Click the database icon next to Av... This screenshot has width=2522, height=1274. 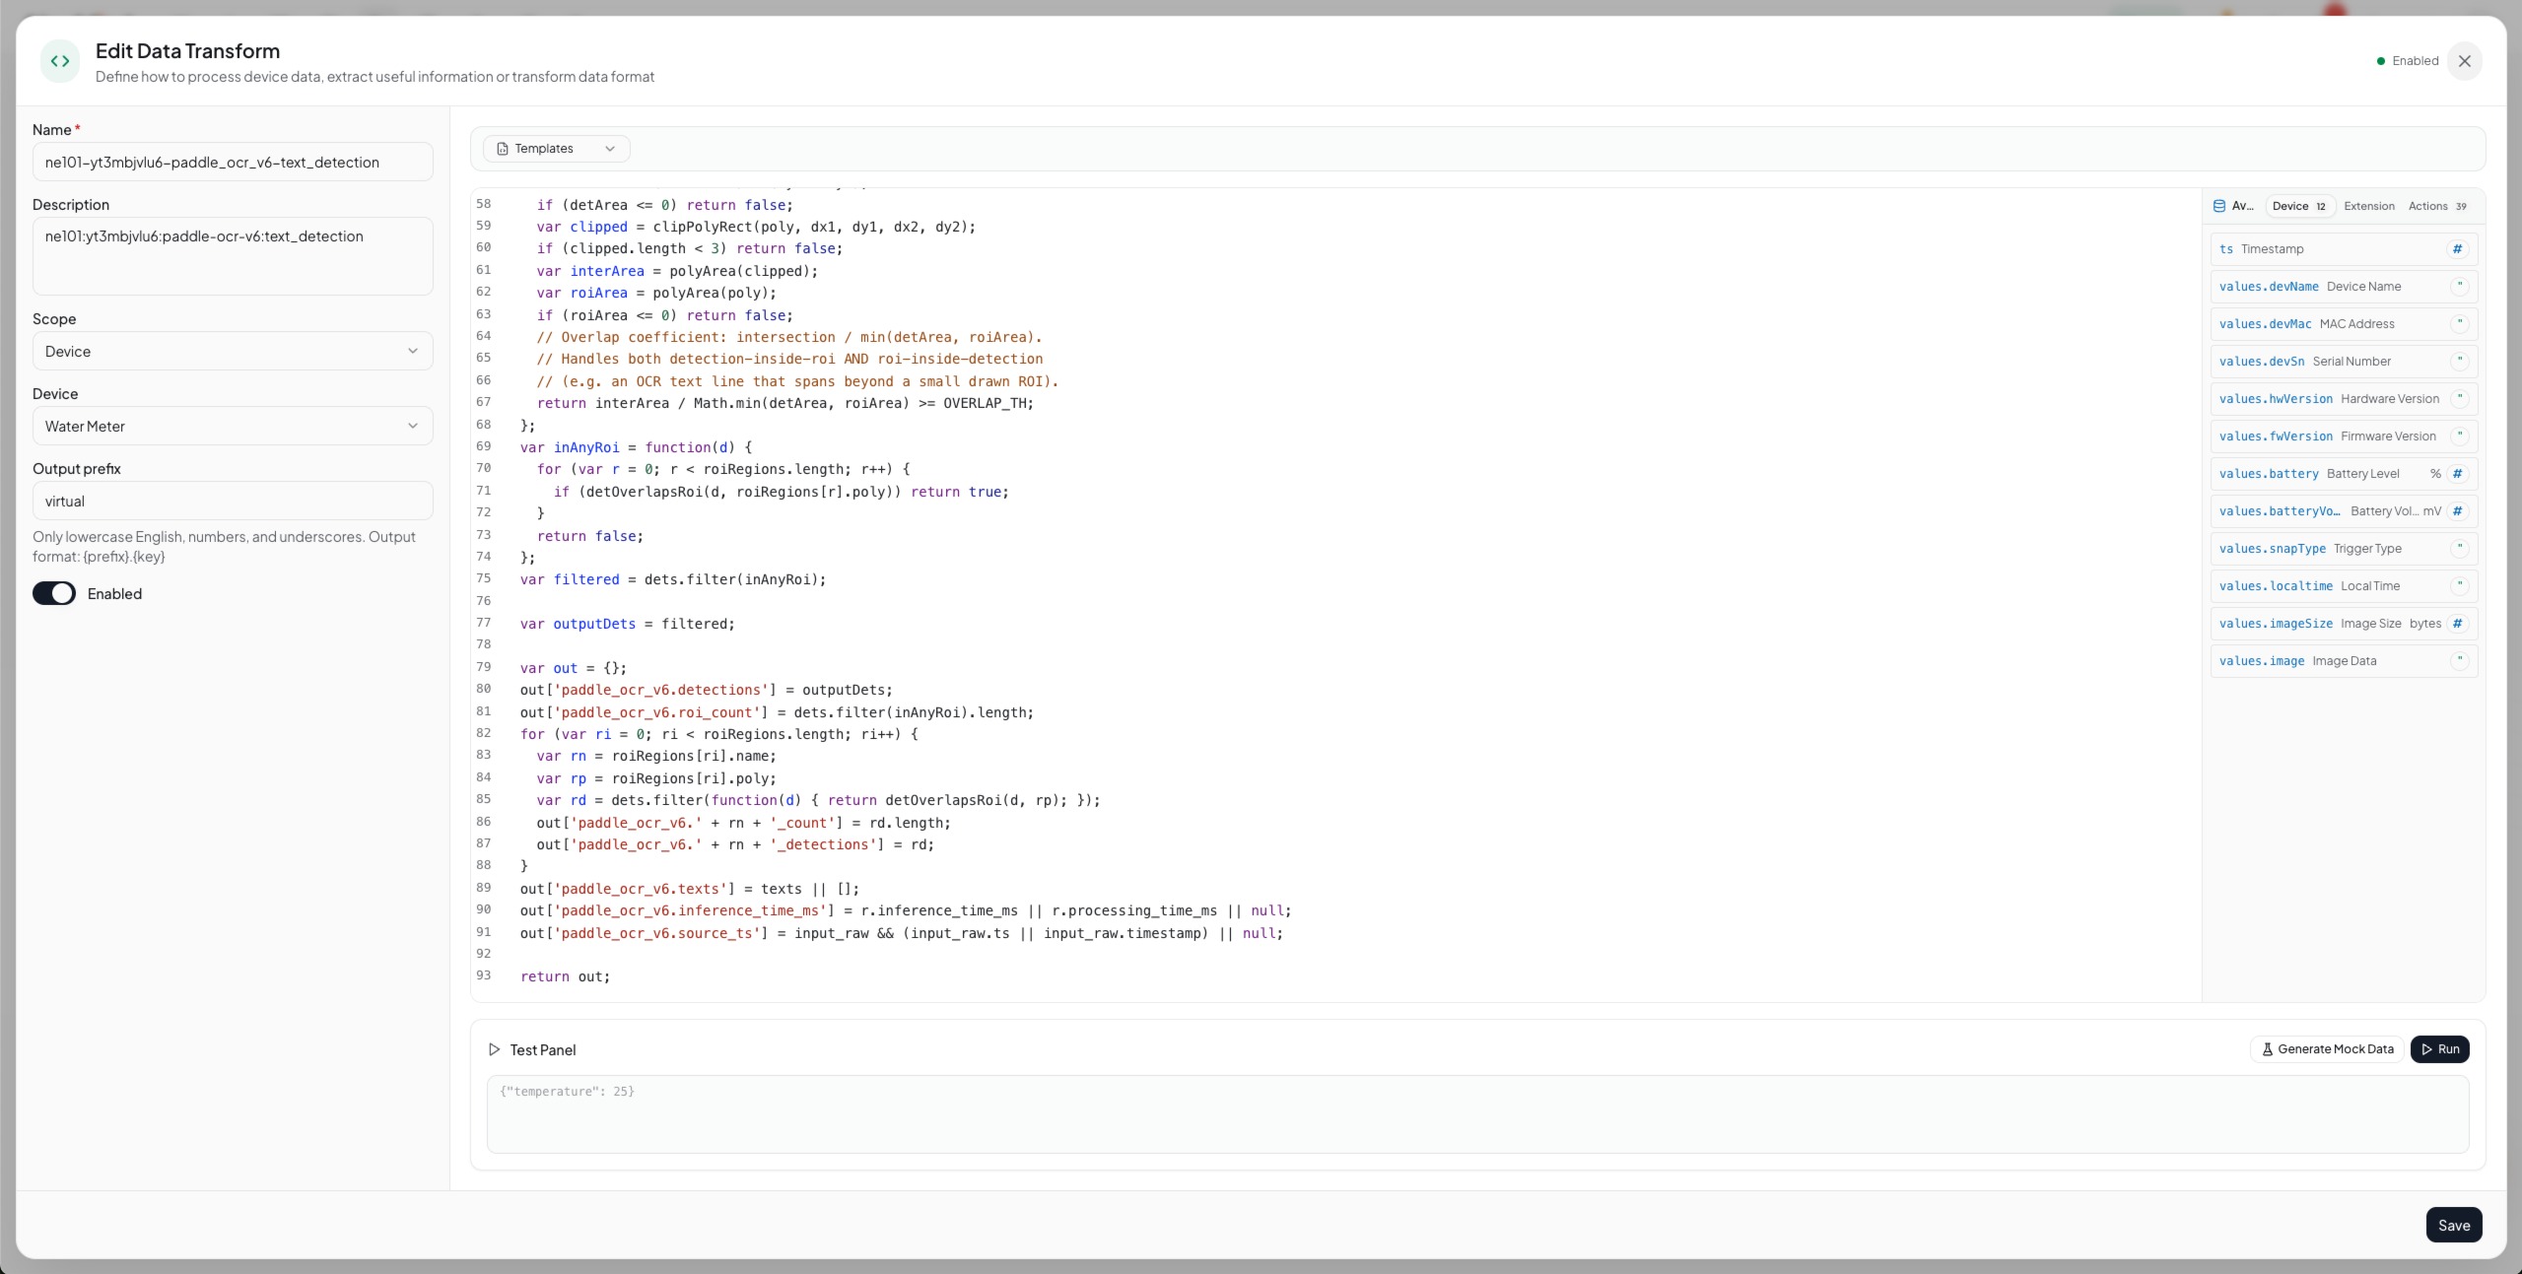point(2219,206)
